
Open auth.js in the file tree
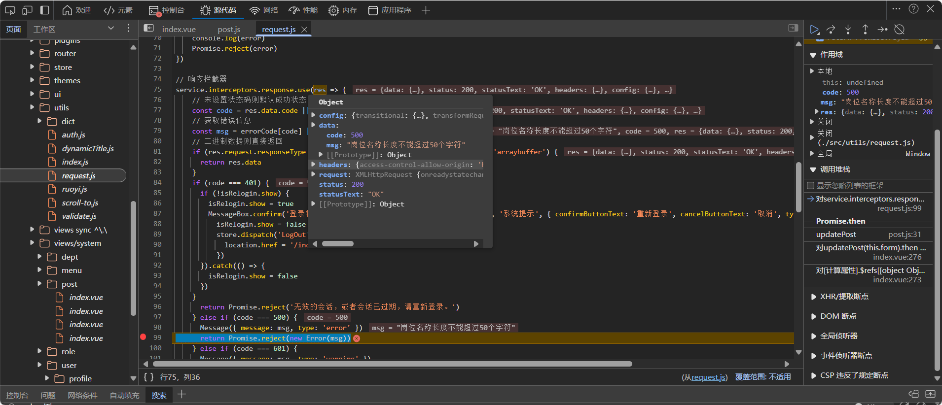tap(73, 135)
